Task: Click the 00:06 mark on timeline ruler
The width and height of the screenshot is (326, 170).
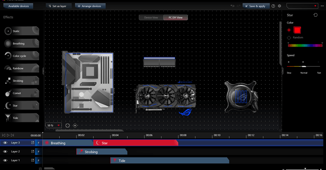Action: click(x=149, y=135)
